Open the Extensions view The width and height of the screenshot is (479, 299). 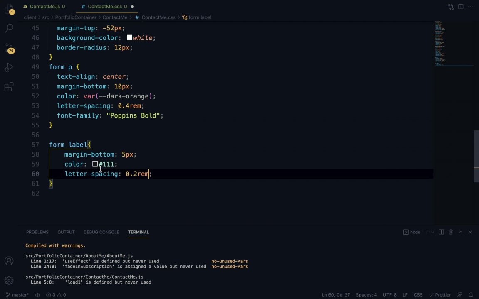pyautogui.click(x=9, y=87)
